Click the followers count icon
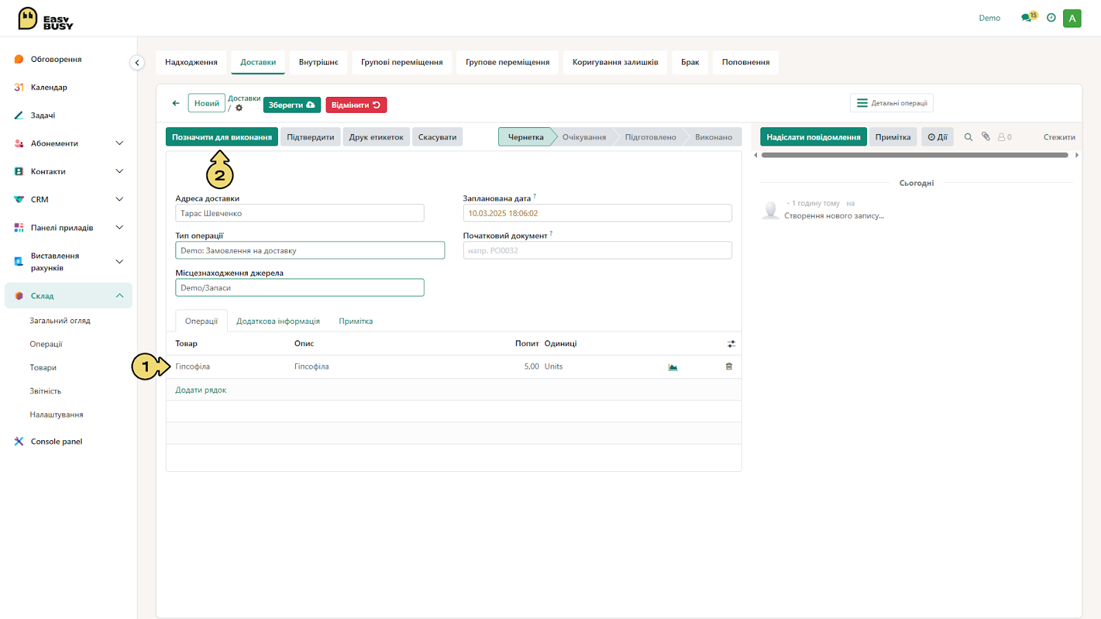 [1005, 137]
